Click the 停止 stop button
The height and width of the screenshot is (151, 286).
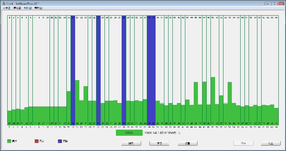point(271,143)
